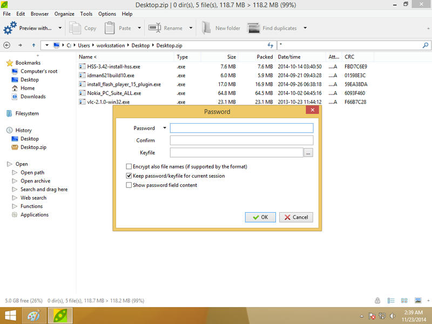Browse for keyfile with the ellipsis button
This screenshot has width=432, height=324.
pos(308,153)
